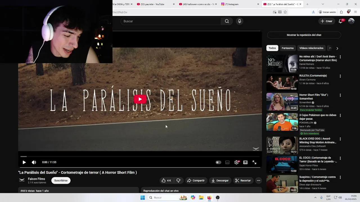The width and height of the screenshot is (360, 202).
Task: Open options menu for RULETA video
Action: point(340,76)
